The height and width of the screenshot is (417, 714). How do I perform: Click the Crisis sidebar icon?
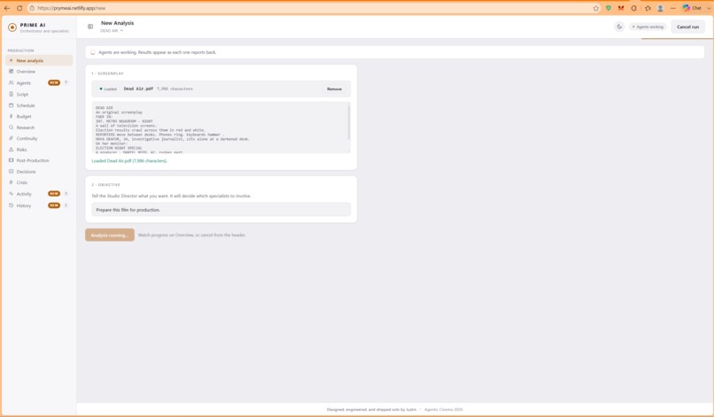click(11, 182)
